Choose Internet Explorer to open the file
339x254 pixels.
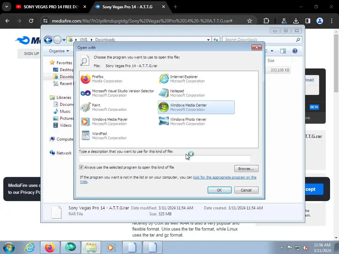click(182, 79)
